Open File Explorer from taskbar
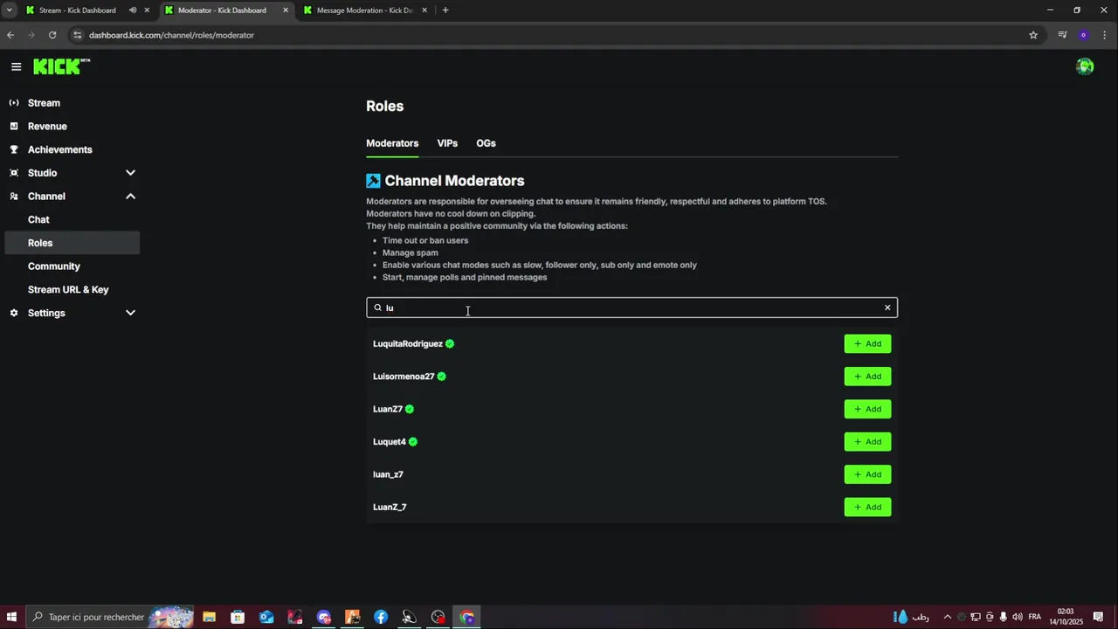The image size is (1118, 629). click(x=210, y=617)
